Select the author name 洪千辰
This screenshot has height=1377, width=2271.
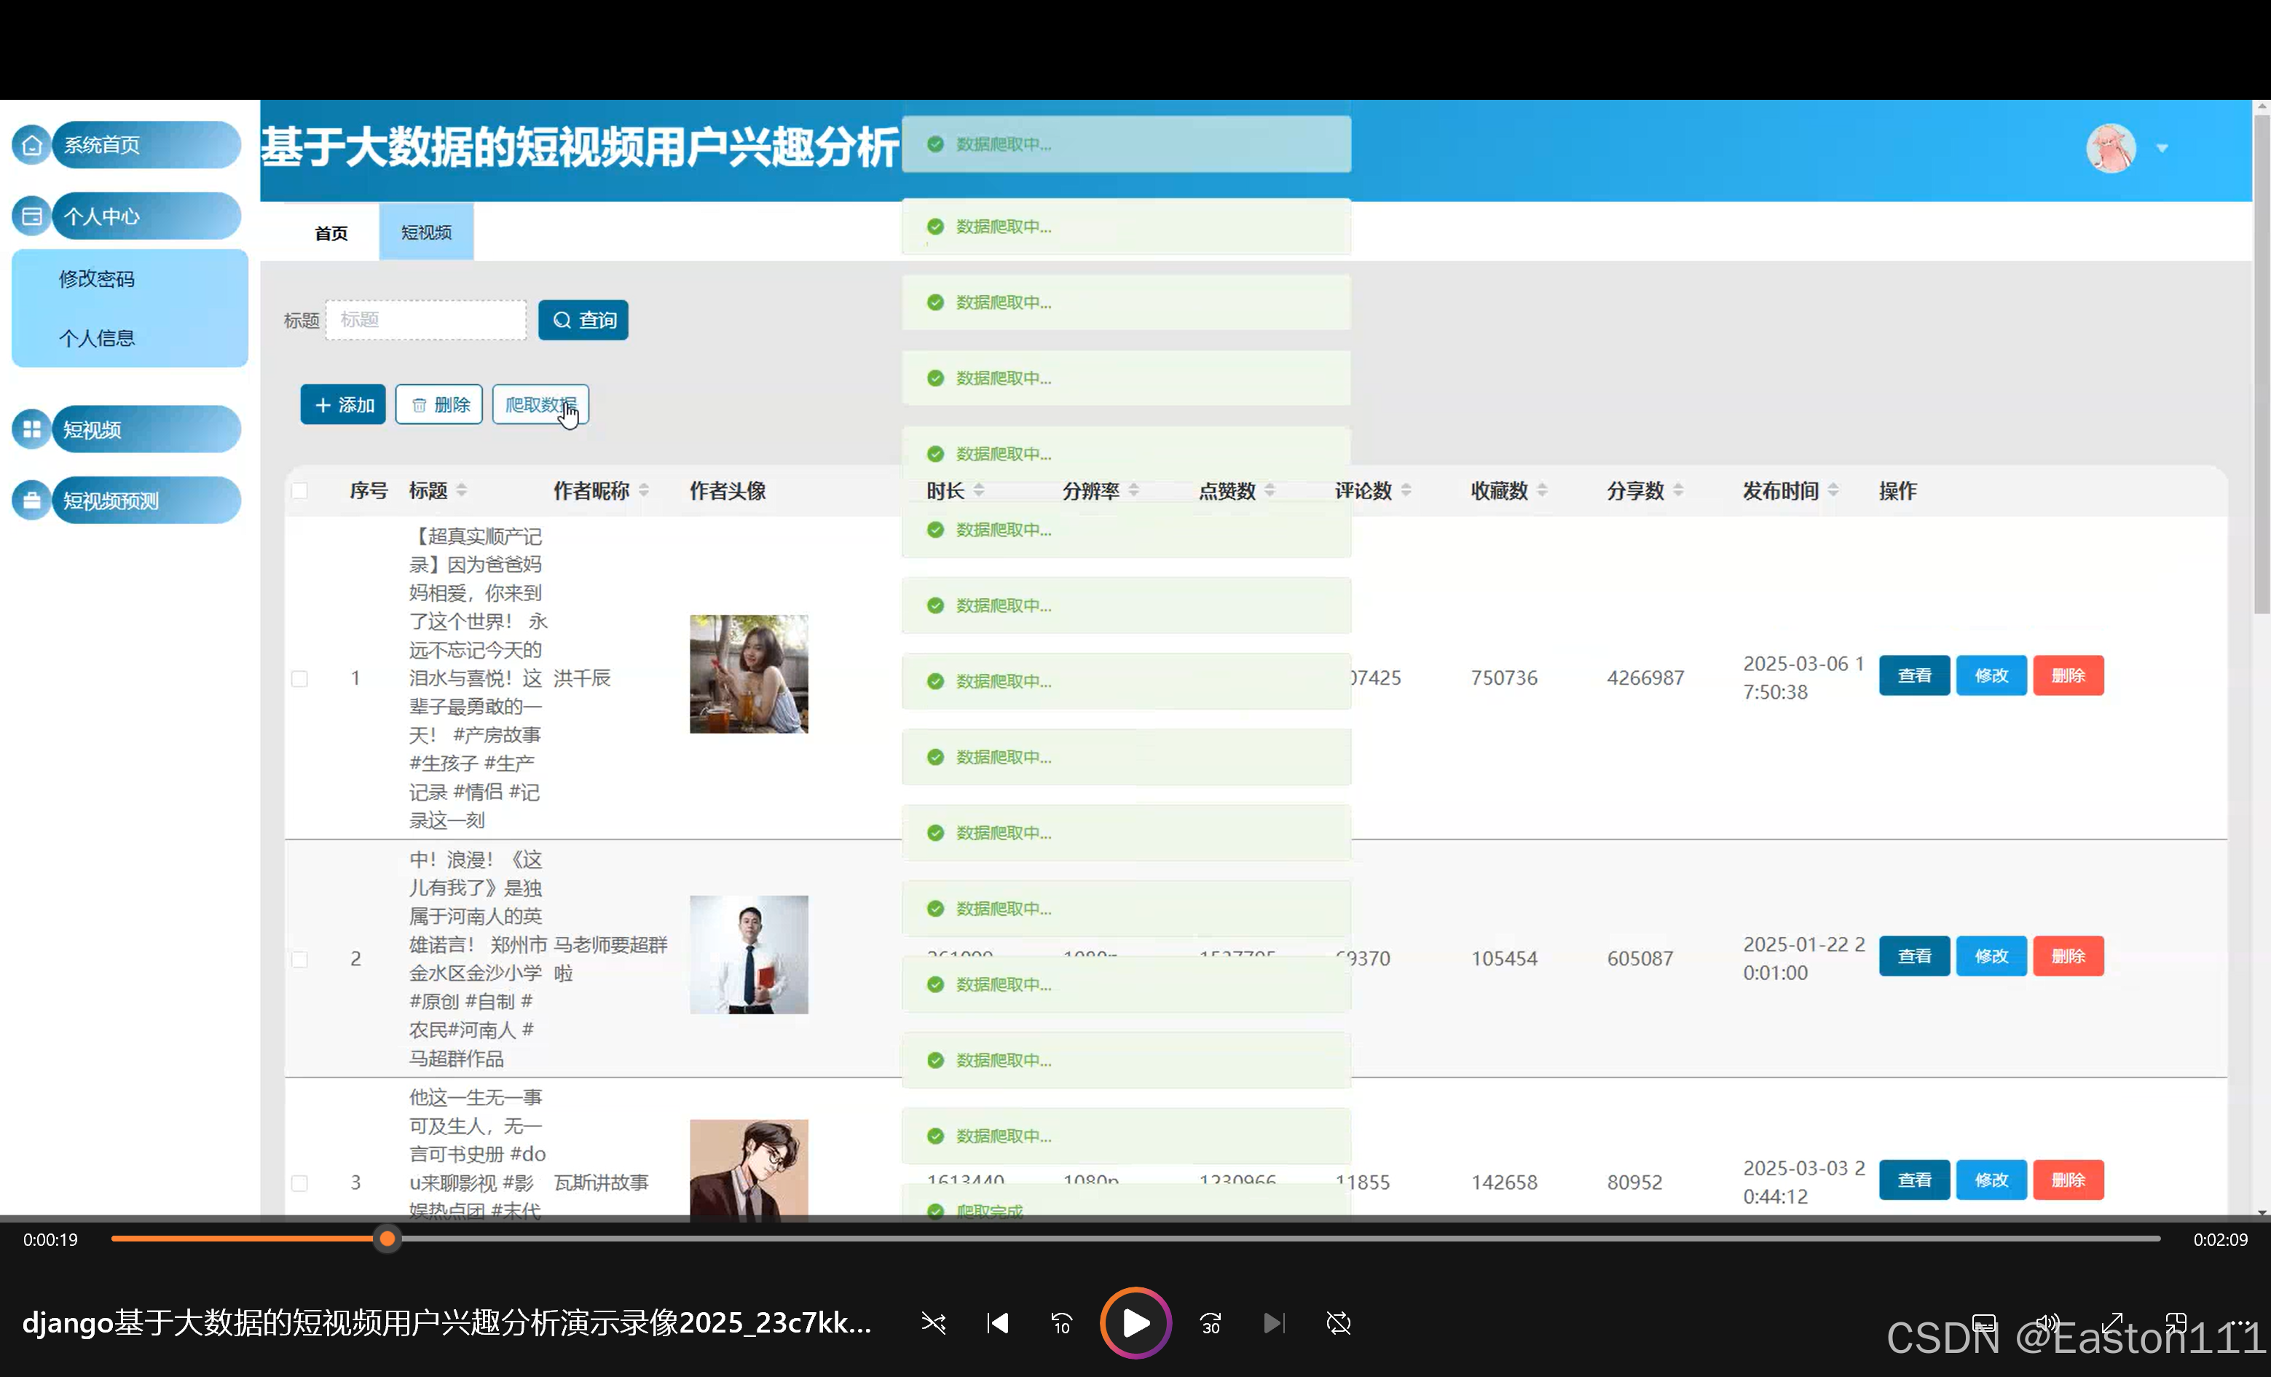[581, 678]
